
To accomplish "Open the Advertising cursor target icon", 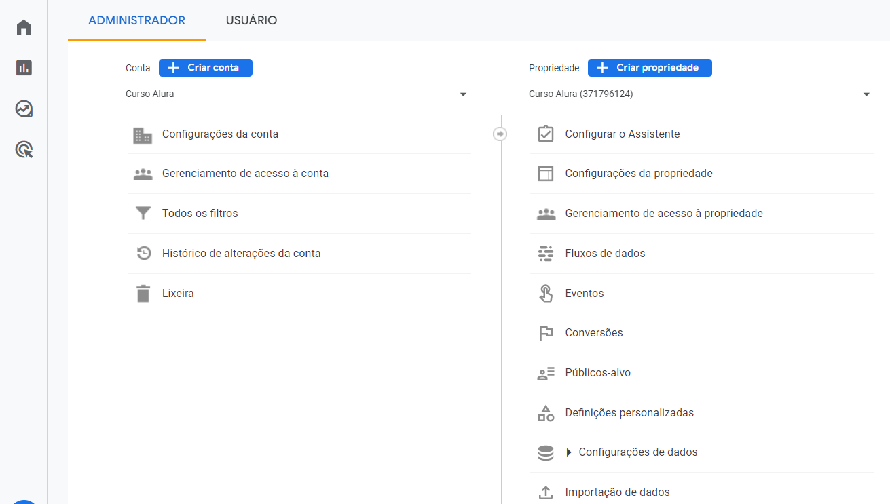I will (24, 149).
